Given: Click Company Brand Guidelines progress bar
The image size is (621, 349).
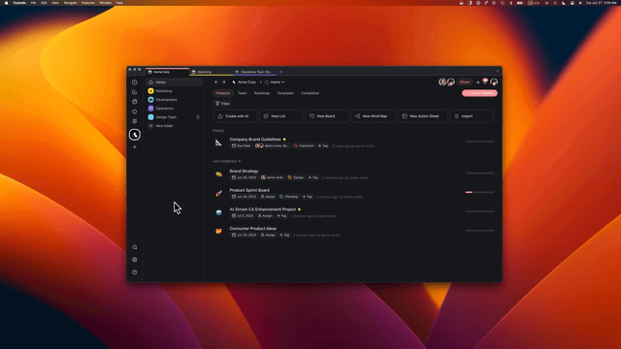Looking at the screenshot, I should coord(480,142).
